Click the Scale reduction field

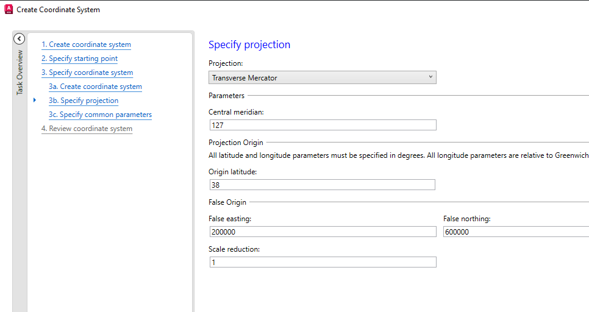[x=322, y=262]
